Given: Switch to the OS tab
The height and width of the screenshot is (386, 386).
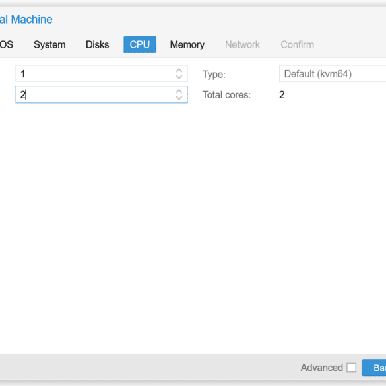Looking at the screenshot, I should [x=7, y=45].
